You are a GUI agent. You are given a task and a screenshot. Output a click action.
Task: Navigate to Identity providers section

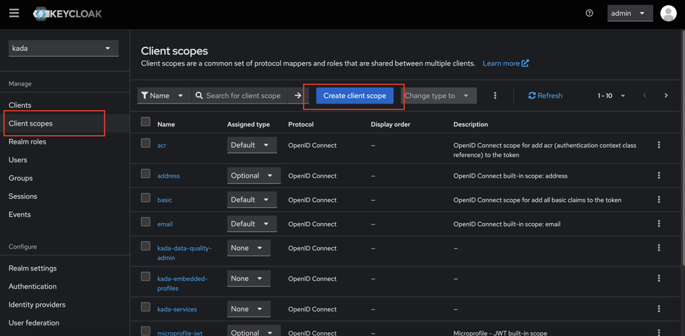[x=37, y=305]
